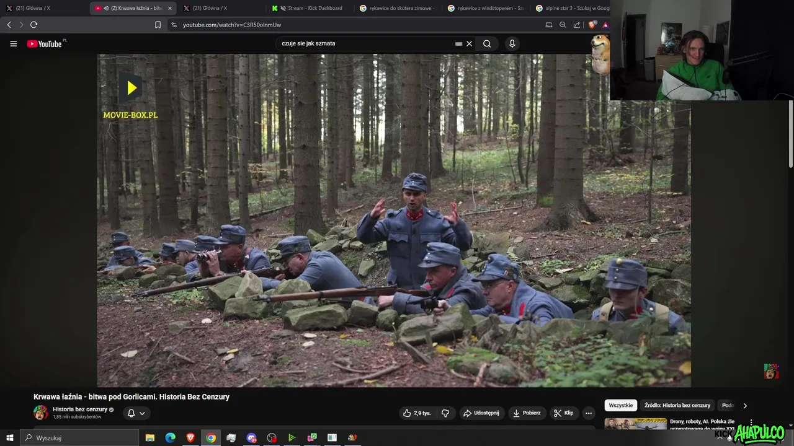
Task: Run search with the magnifier button
Action: click(487, 43)
